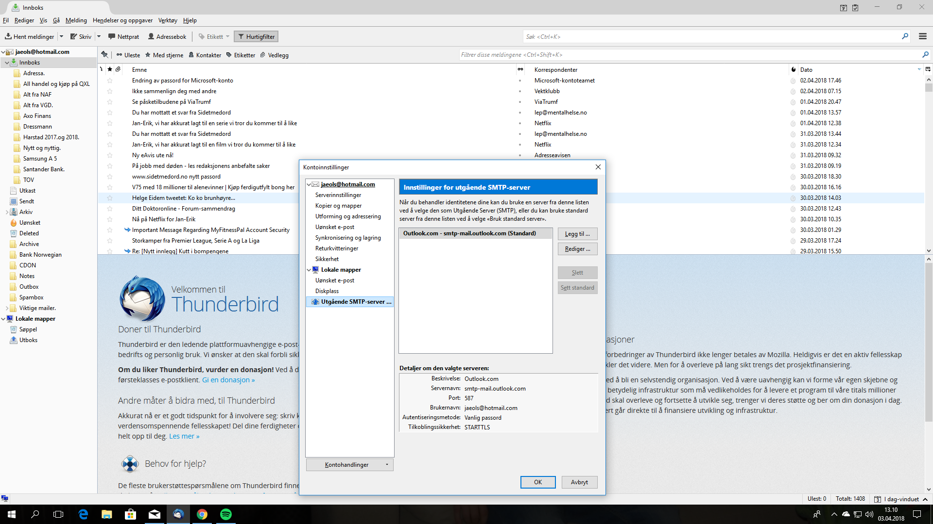Select the Uønsket junk folder
The image size is (933, 524).
tap(30, 223)
